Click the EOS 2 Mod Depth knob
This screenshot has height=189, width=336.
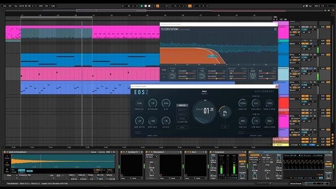139,121
